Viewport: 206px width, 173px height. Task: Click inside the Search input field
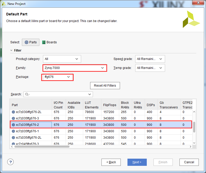coord(58,94)
